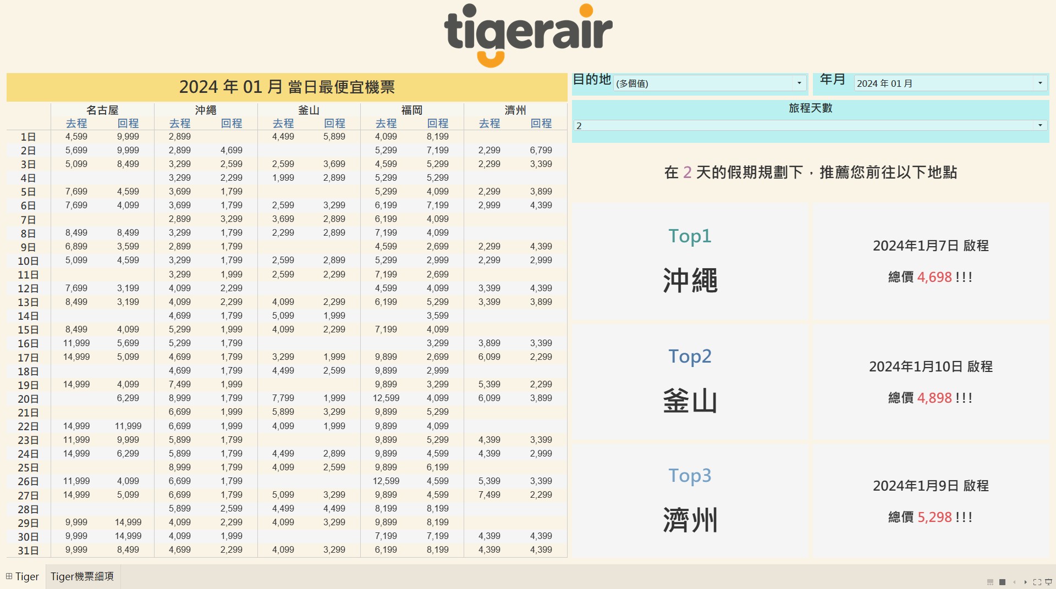Click 釜山 去程 price 1,999 on 4日
Image resolution: width=1056 pixels, height=589 pixels.
[x=283, y=178]
